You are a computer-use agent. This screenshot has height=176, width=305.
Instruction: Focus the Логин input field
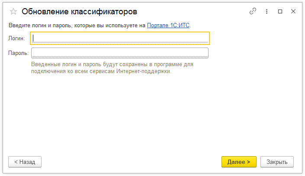(x=120, y=38)
